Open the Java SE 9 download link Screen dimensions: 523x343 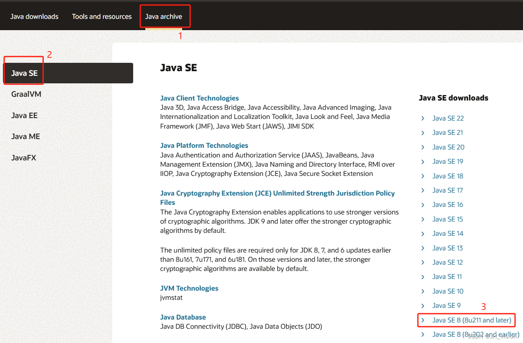click(x=446, y=306)
